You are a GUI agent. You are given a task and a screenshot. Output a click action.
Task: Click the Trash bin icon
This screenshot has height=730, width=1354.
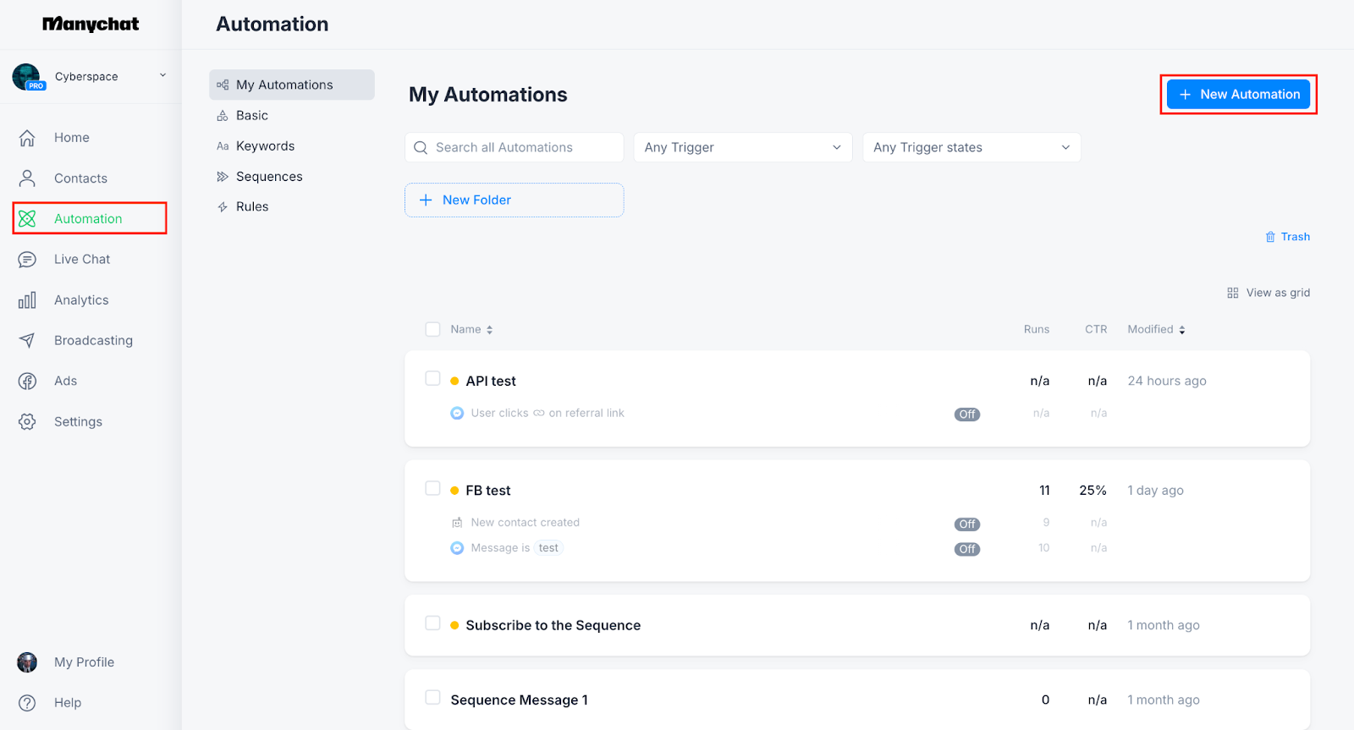(1269, 237)
